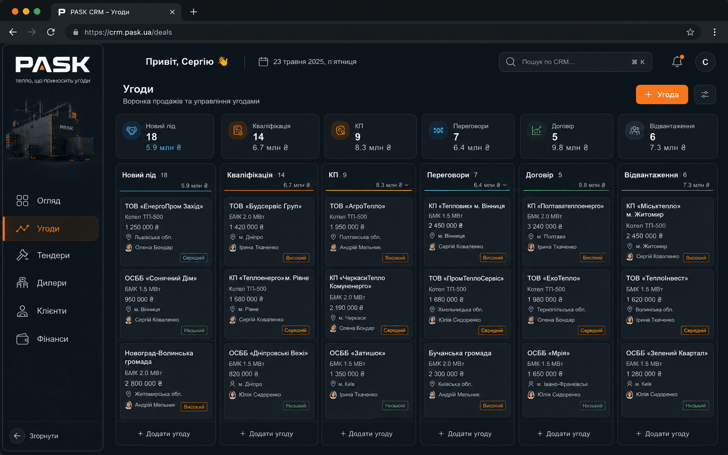Collapse sidebar with Згорнути arrow
The height and width of the screenshot is (455, 728).
coord(17,436)
